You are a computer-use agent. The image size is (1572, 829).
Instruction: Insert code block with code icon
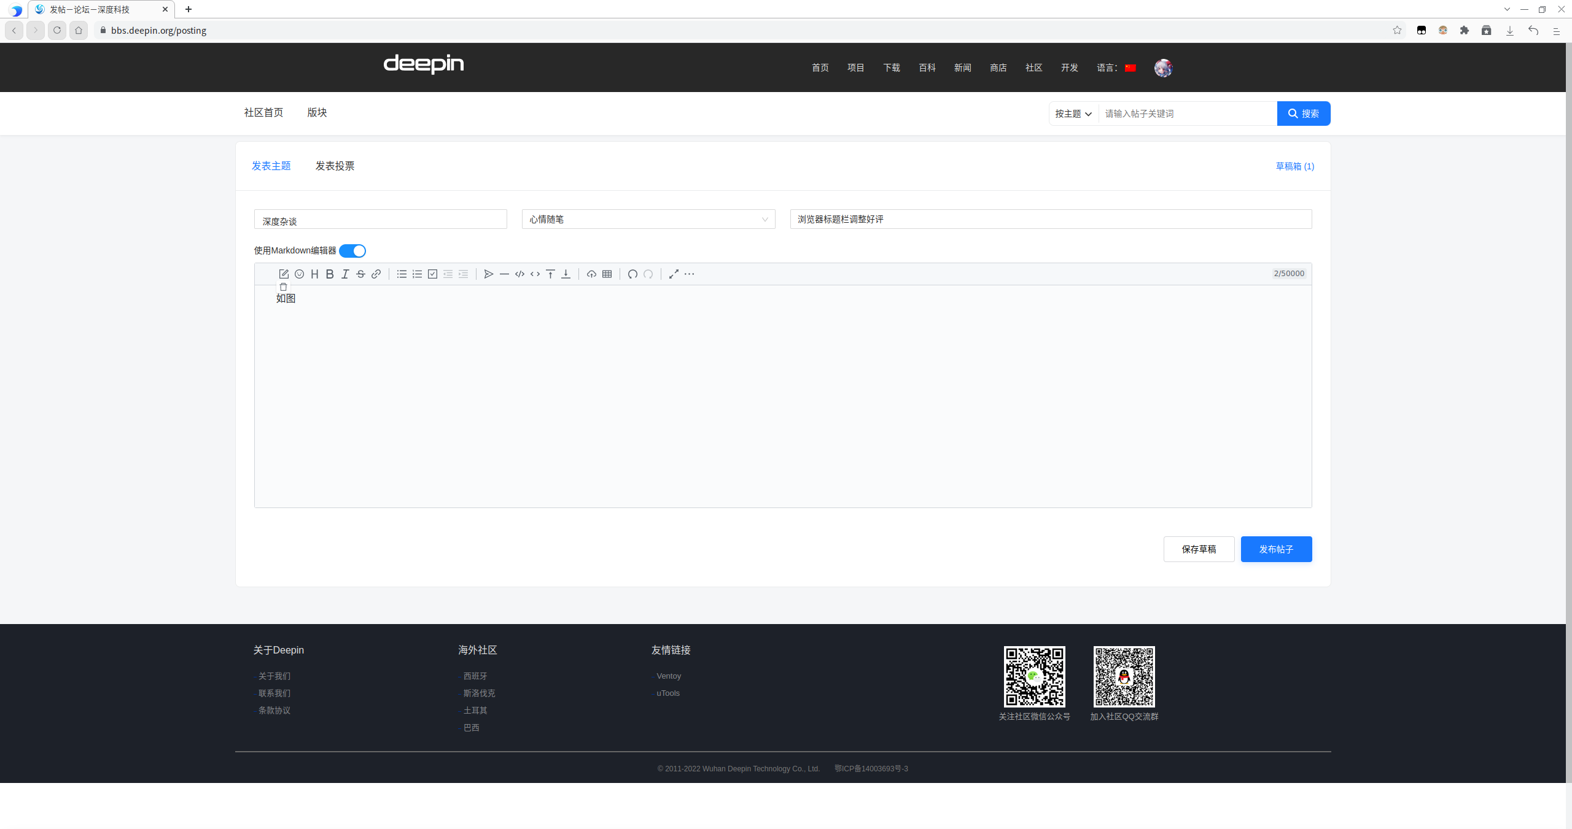point(519,274)
